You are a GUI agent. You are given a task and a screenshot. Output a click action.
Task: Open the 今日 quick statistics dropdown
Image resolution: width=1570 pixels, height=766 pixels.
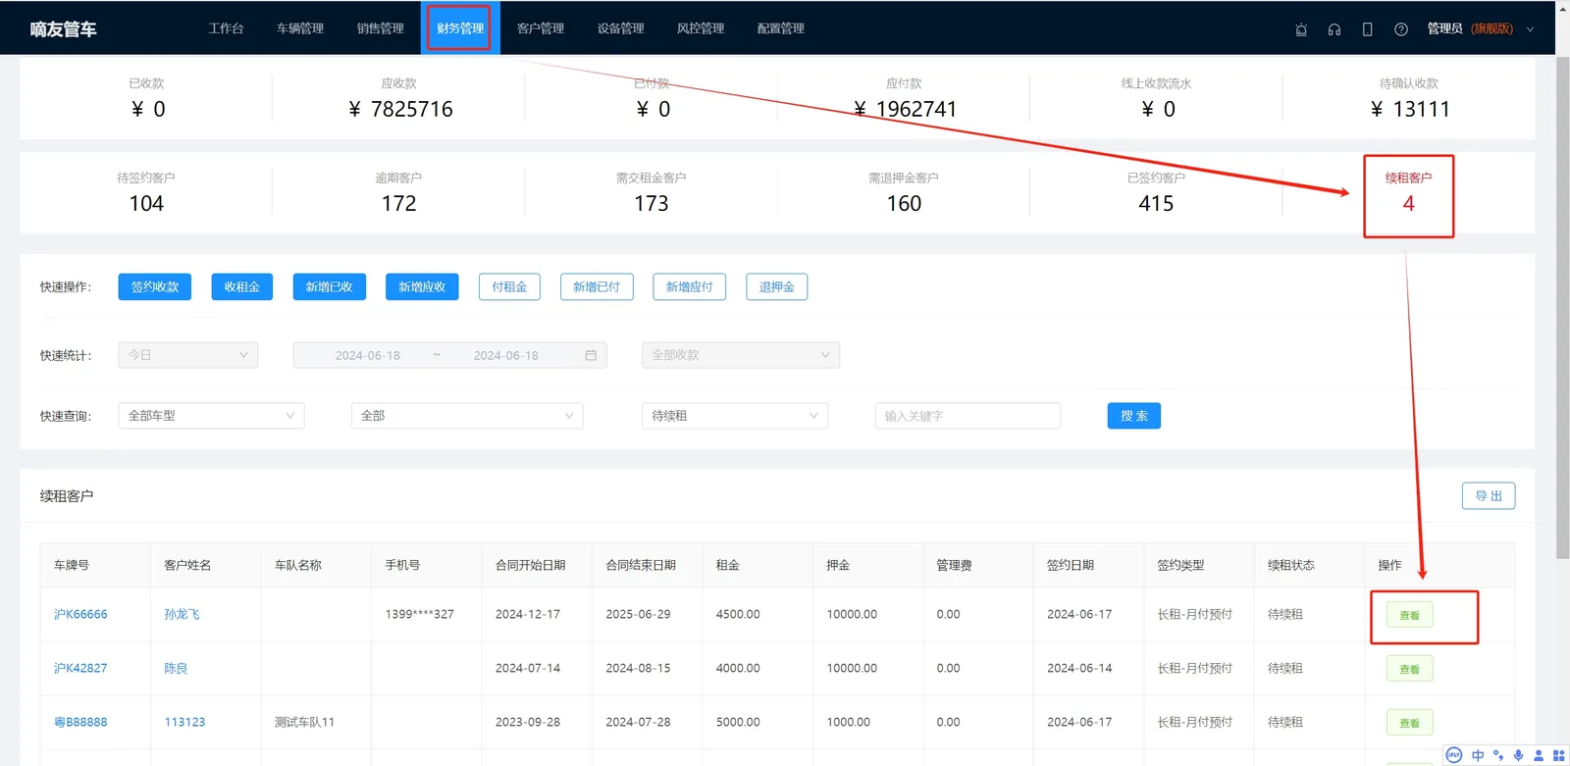(188, 355)
